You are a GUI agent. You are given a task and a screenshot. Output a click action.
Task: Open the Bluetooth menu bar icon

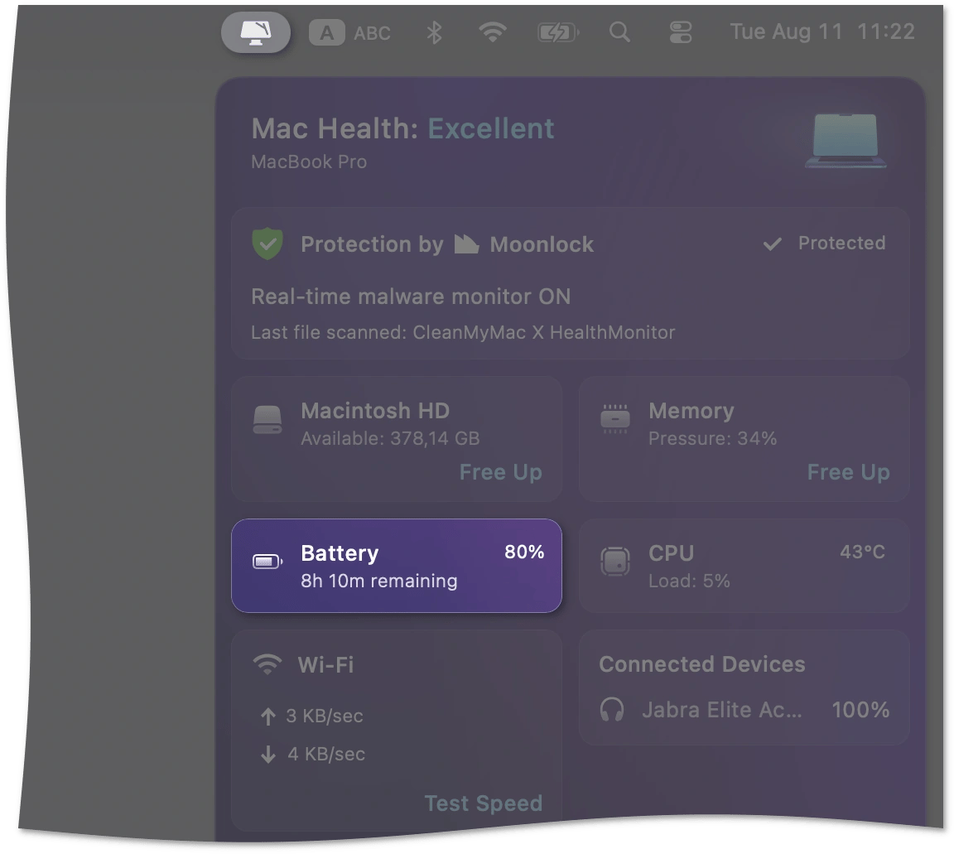[x=434, y=32]
